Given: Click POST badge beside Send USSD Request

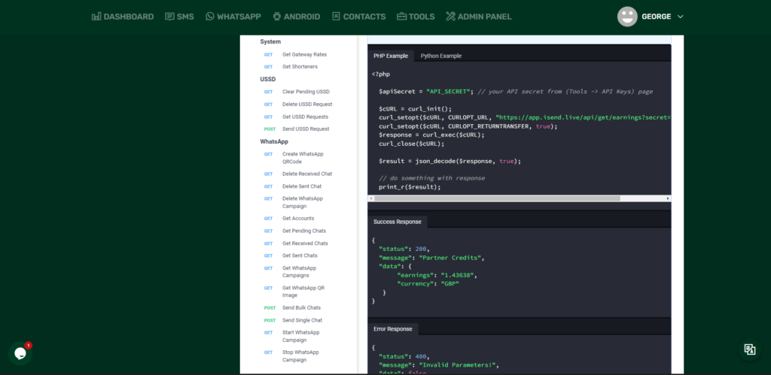Looking at the screenshot, I should point(270,129).
